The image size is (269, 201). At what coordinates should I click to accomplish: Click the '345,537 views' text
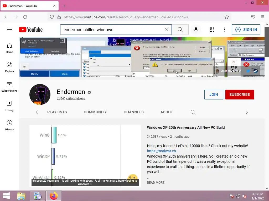157,137
